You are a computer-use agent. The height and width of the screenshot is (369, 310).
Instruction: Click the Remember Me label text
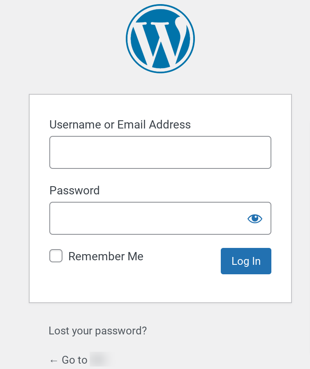point(106,256)
